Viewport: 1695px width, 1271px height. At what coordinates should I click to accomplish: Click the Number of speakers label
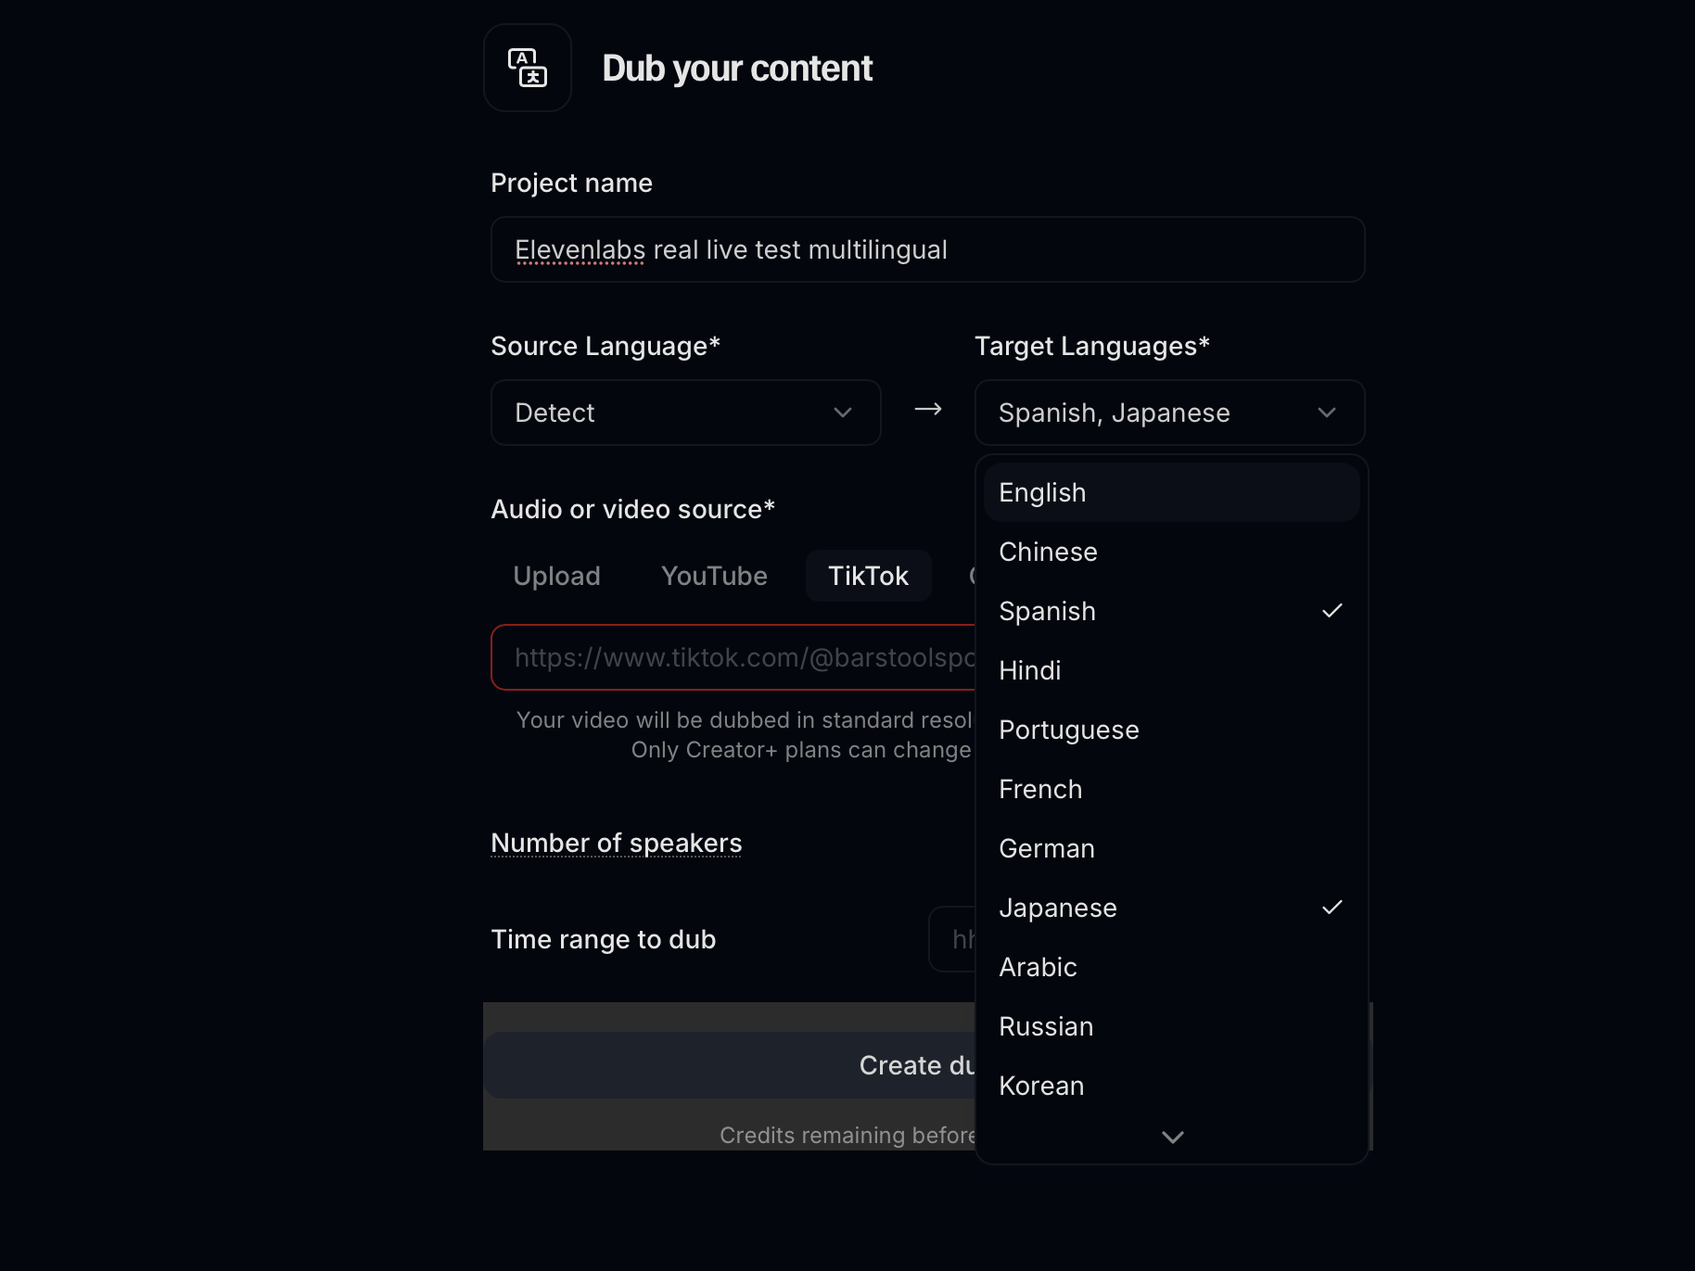point(616,843)
